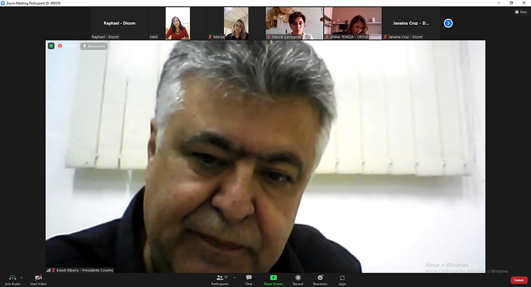This screenshot has height=287, width=531.
Task: Start video using the camera icon
Action: [38, 278]
